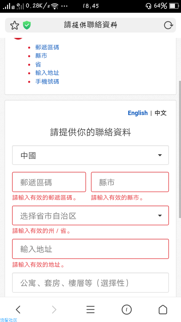This screenshot has width=181, height=322.
Task: Tap the green security shield icon
Action: [27, 25]
